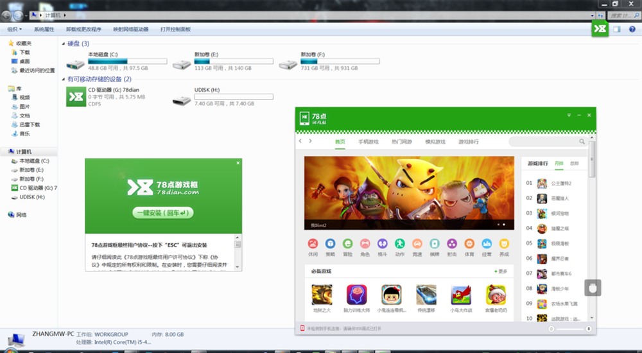
Task: Open the 冒险 adventure game category
Action: 347,244
